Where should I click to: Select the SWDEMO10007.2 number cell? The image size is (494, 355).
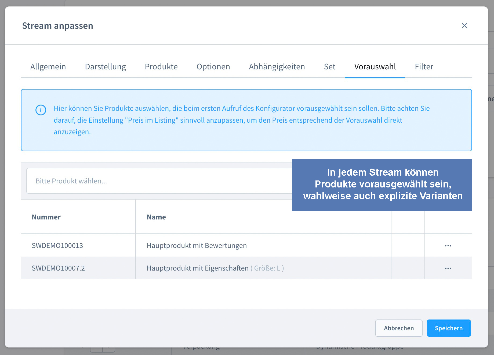point(78,268)
